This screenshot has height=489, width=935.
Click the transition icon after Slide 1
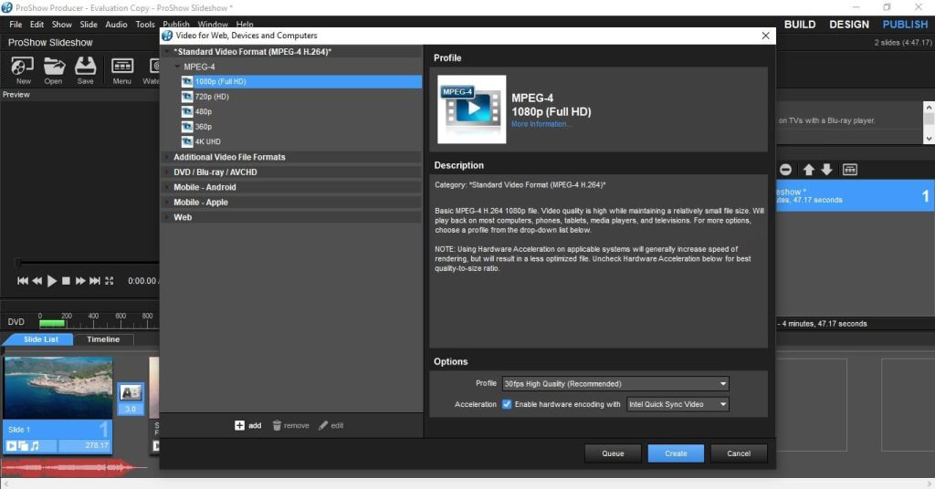point(130,391)
